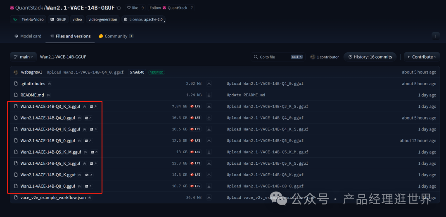Download Wan2.1-VACE-14B-Q4_0.gguf file

click(x=209, y=118)
